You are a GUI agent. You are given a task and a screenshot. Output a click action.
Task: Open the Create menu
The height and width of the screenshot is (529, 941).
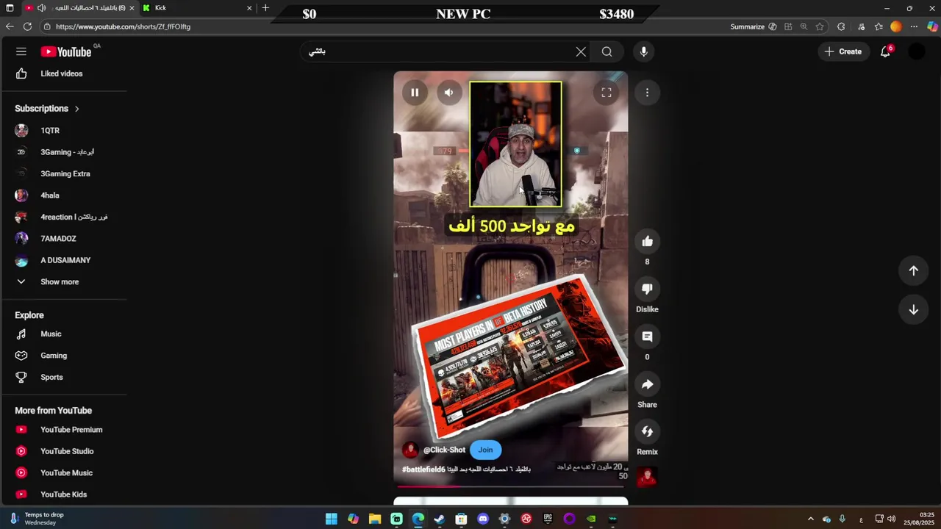point(843,51)
